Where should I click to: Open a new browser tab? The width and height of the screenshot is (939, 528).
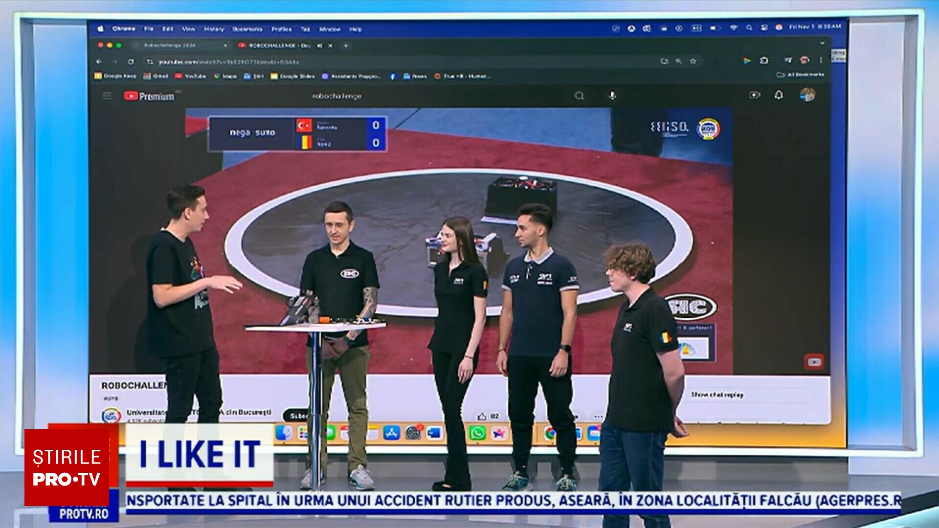tap(346, 45)
